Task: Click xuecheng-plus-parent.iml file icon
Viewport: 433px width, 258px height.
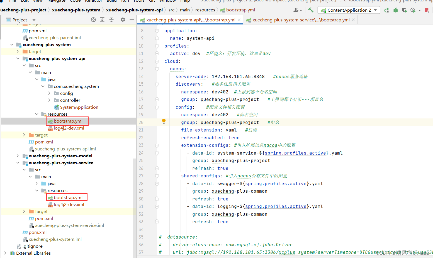Action: pyautogui.click(x=25, y=38)
